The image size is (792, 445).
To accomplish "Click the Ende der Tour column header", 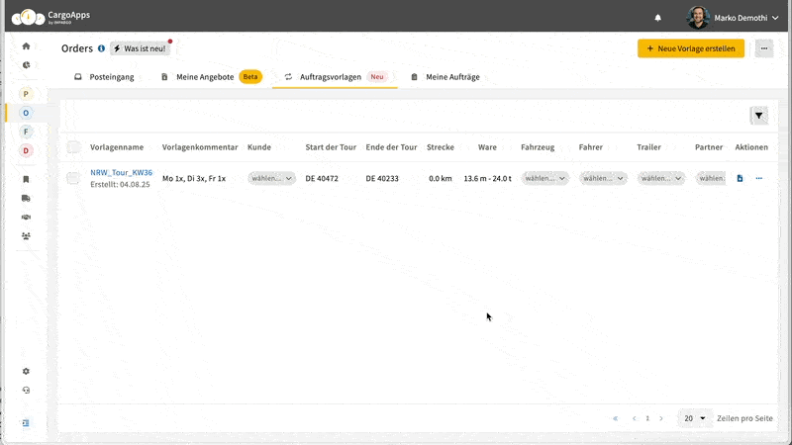I will click(391, 147).
